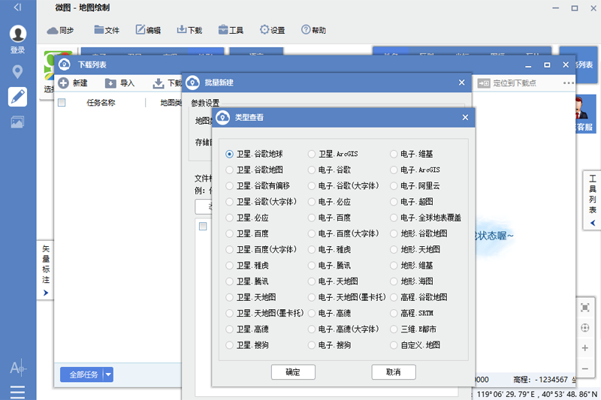Click the 取消 button
The width and height of the screenshot is (601, 400).
(394, 372)
